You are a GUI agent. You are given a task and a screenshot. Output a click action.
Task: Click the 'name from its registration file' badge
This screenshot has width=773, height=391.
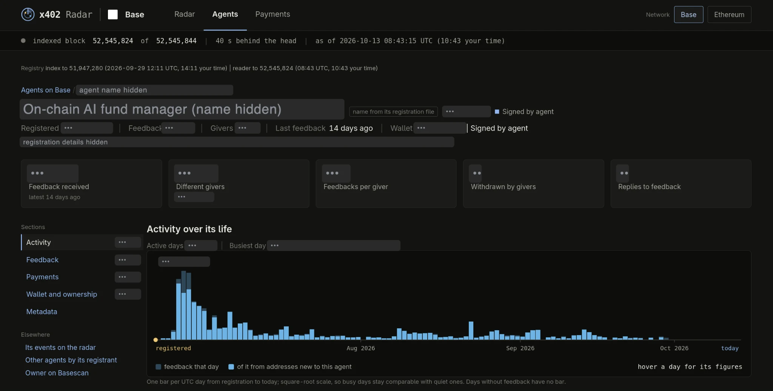click(393, 112)
